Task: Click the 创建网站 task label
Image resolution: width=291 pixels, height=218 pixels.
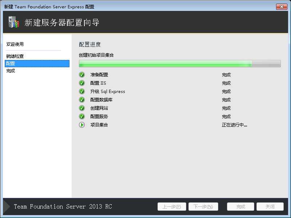Action: coord(99,108)
